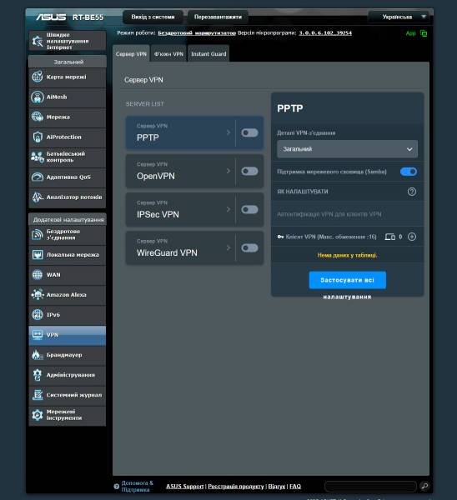Toggle the WireGuard VPN server switch

pos(249,248)
